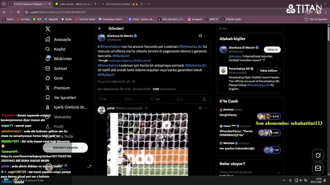The width and height of the screenshot is (330, 185).
Task: Click Takip ediliyor for Fenerbahçe SK
Action: 269,71
